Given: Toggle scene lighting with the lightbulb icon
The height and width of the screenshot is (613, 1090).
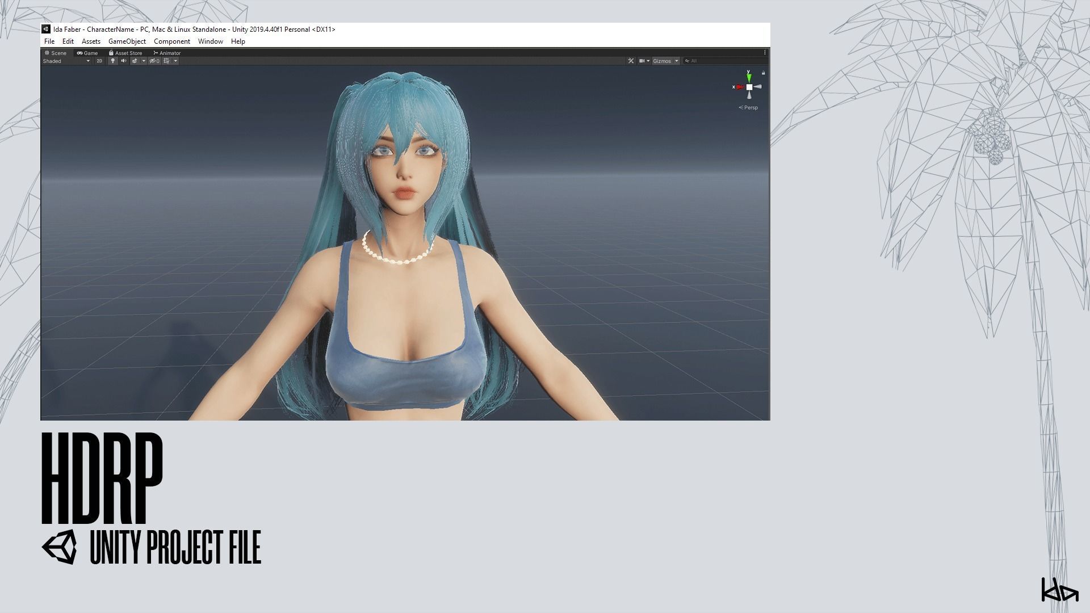Looking at the screenshot, I should click(112, 61).
